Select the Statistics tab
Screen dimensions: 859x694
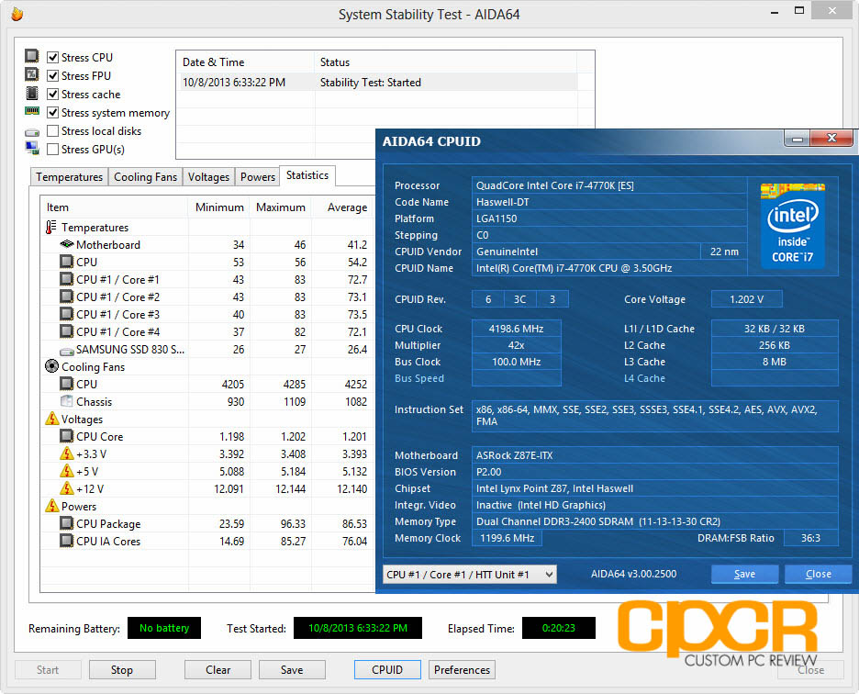[x=307, y=175]
